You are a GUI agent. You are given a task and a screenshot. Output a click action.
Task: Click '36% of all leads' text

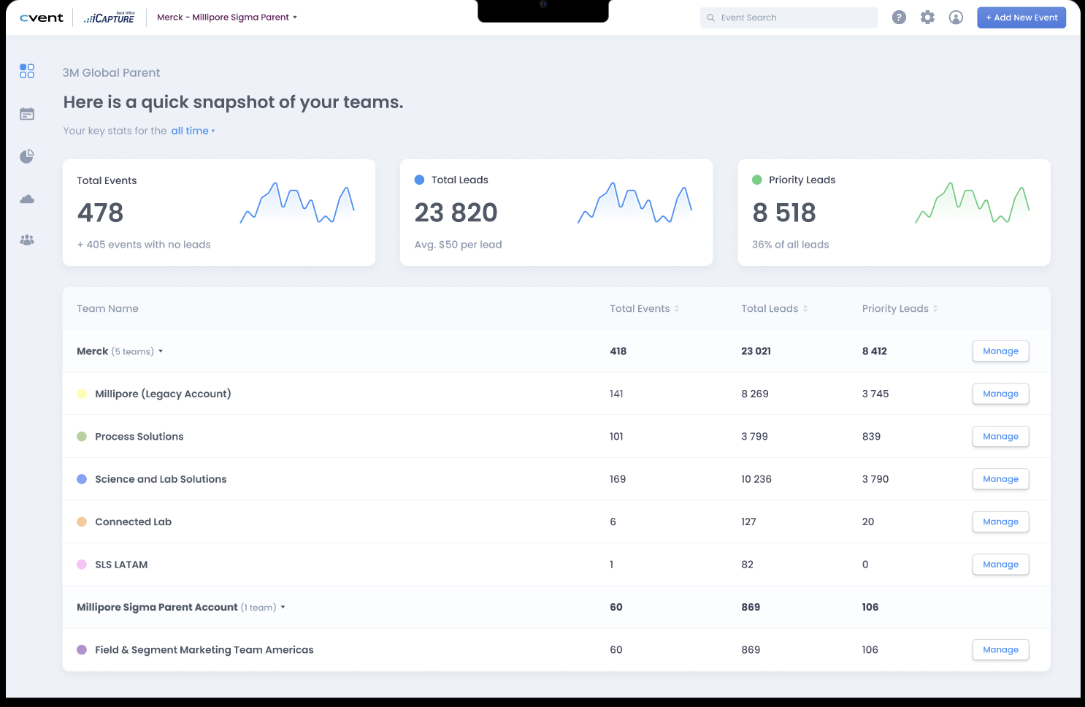pyautogui.click(x=791, y=245)
